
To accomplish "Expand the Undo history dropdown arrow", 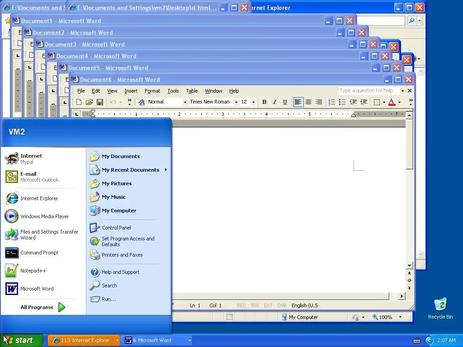I will pos(120,103).
